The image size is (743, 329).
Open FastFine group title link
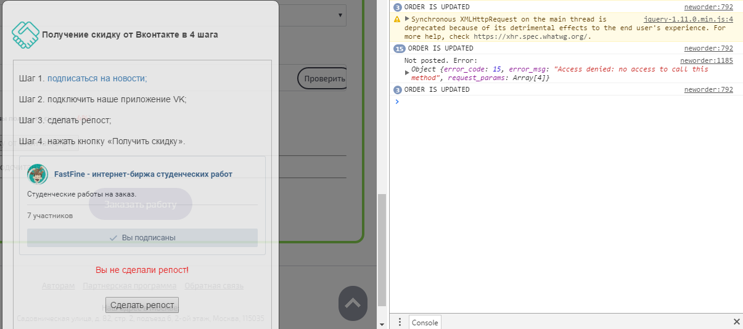pyautogui.click(x=144, y=174)
